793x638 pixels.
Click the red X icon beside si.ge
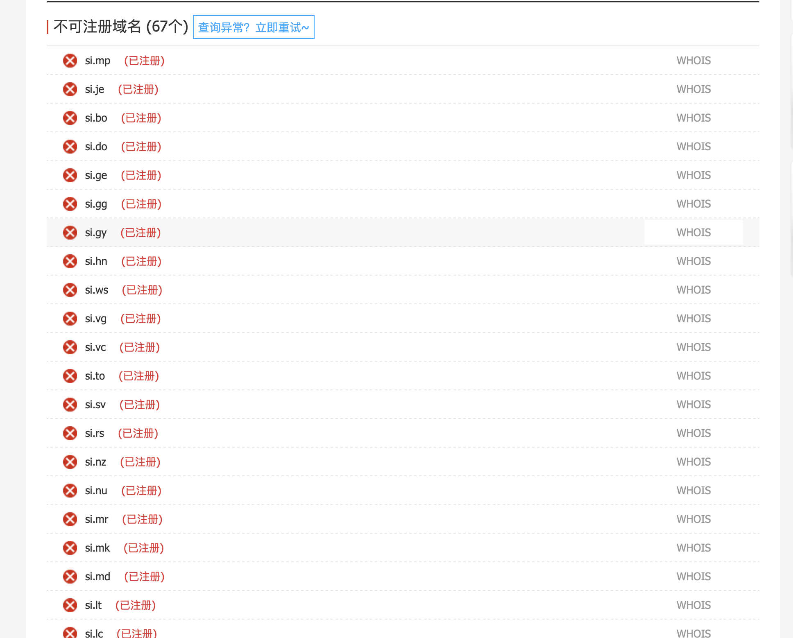coord(70,175)
